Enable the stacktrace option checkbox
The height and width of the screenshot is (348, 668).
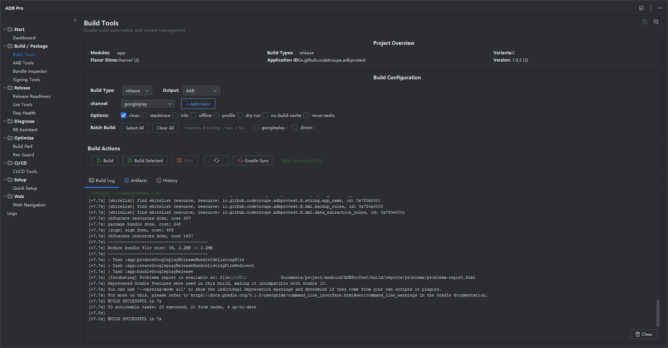tap(144, 115)
